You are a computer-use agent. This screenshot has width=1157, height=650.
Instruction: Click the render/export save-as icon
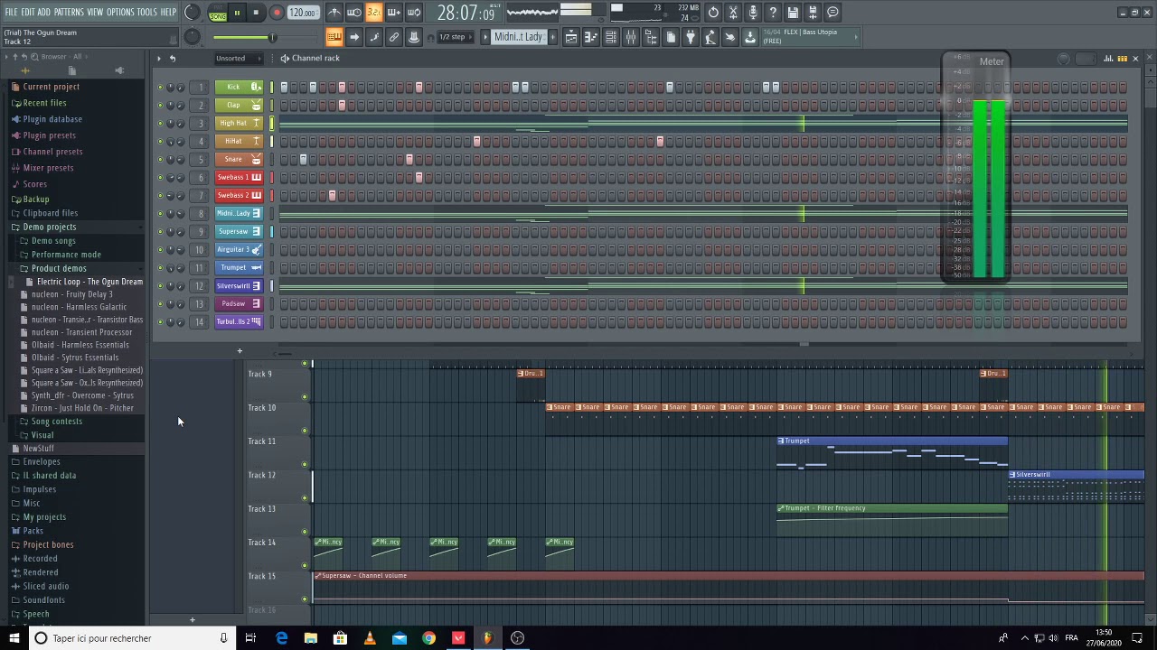point(813,13)
